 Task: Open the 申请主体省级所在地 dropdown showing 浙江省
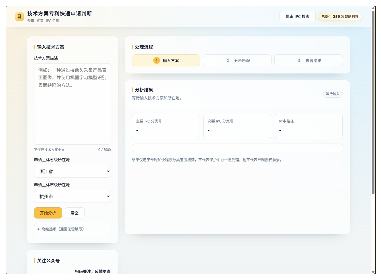click(73, 171)
